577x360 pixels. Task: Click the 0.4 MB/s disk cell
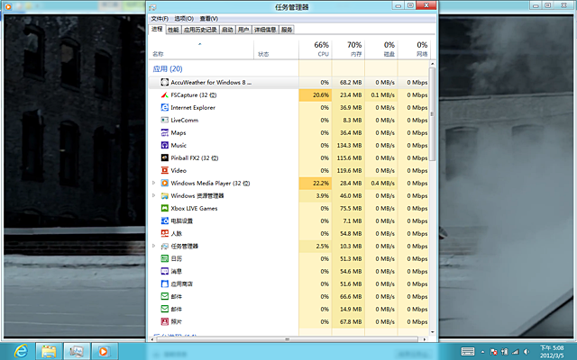(x=381, y=183)
